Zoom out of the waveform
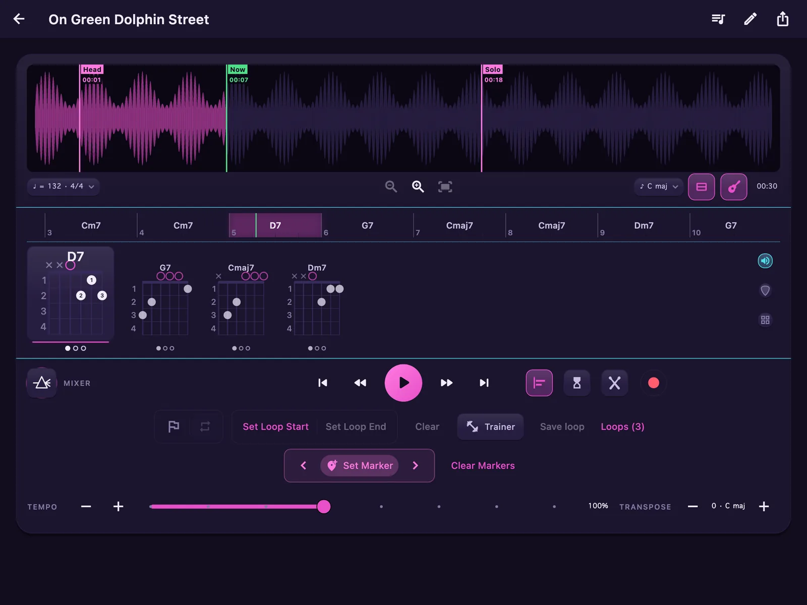Image resolution: width=807 pixels, height=605 pixels. tap(391, 187)
